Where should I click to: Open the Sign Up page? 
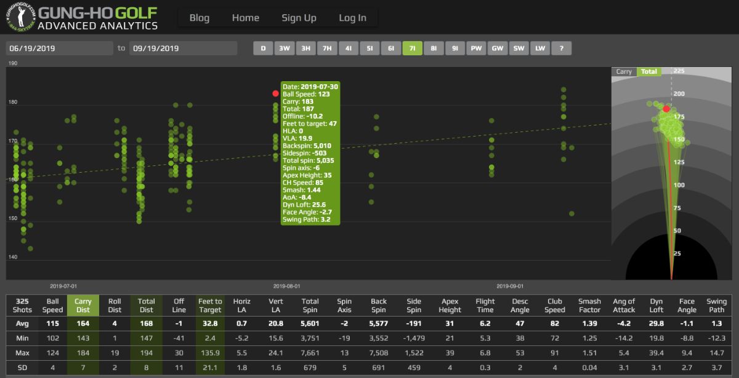coord(299,18)
